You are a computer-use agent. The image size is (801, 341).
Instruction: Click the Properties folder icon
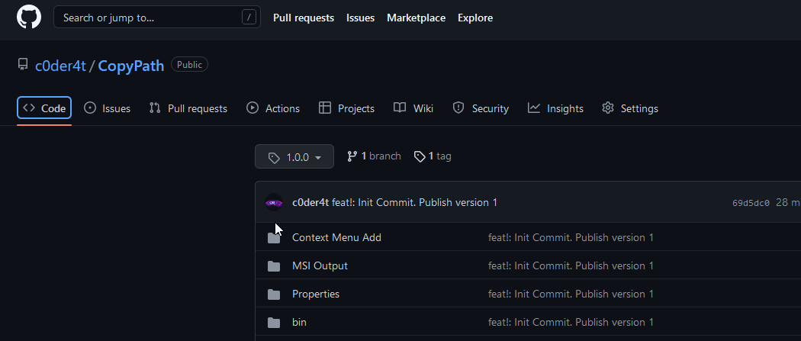(x=274, y=294)
